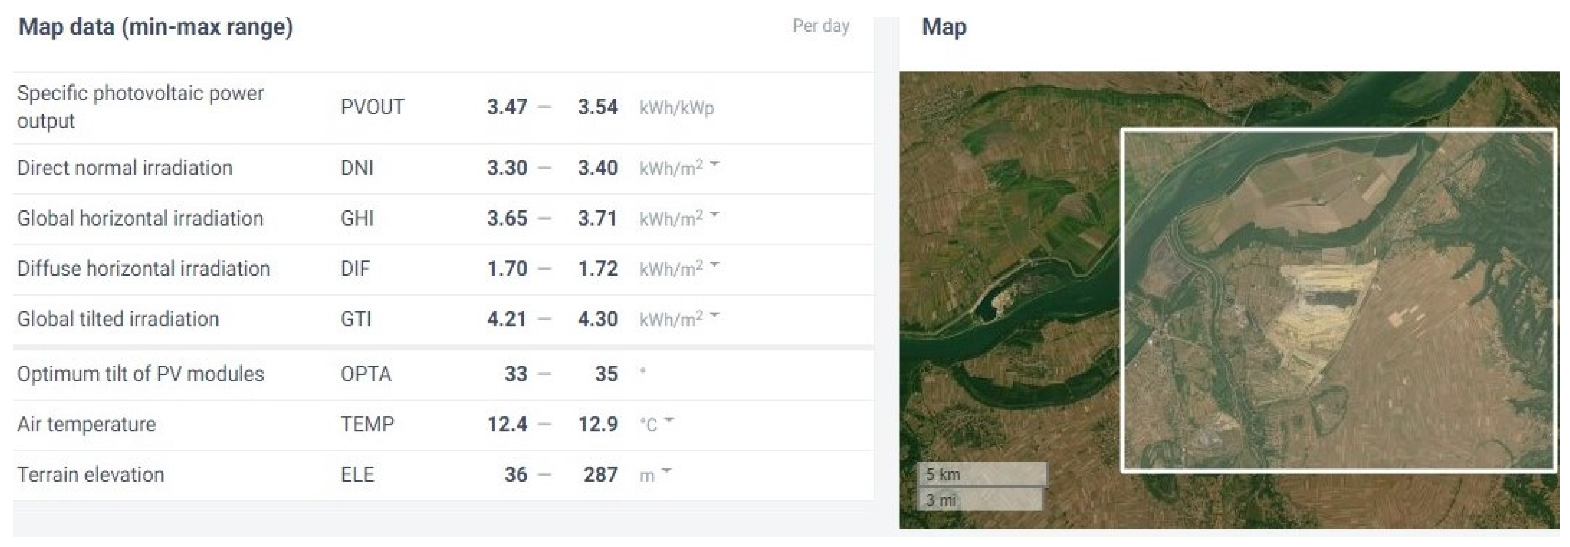Open DIF unit dropdown arrow
Image resolution: width=1570 pixels, height=547 pixels.
coord(714,265)
